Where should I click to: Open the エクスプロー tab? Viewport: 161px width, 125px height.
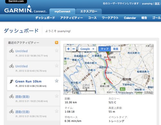click(x=89, y=12)
